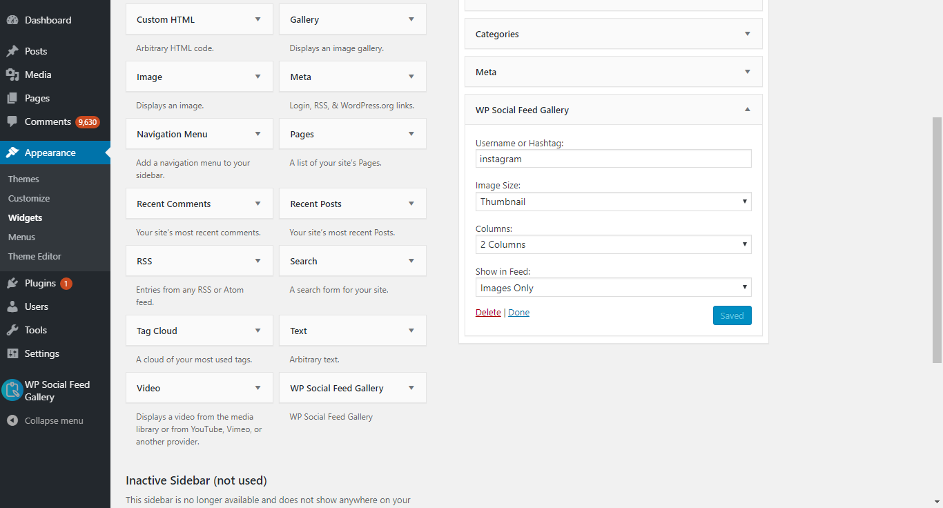Click the Appearance paintbrush icon
The width and height of the screenshot is (943, 508).
(12, 153)
